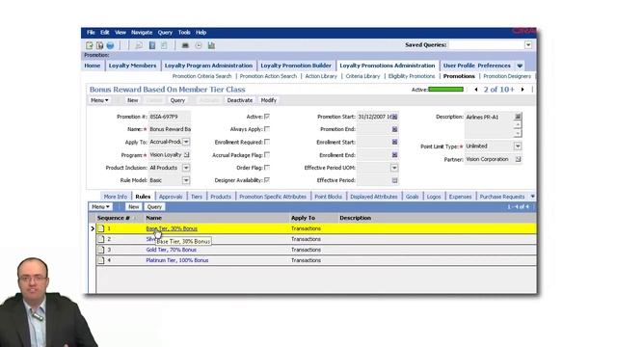Click the first green toolbar icon
The width and height of the screenshot is (617, 347).
(90, 45)
